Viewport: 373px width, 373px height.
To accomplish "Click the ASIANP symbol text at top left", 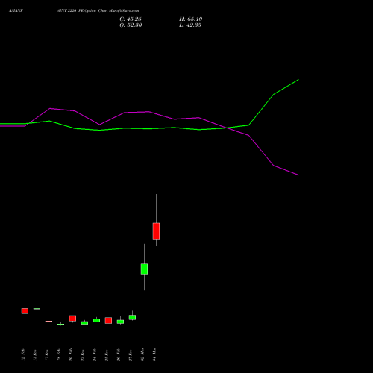I will (16, 11).
